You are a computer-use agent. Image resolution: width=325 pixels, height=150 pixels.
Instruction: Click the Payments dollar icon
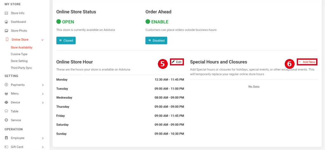(x=6, y=85)
